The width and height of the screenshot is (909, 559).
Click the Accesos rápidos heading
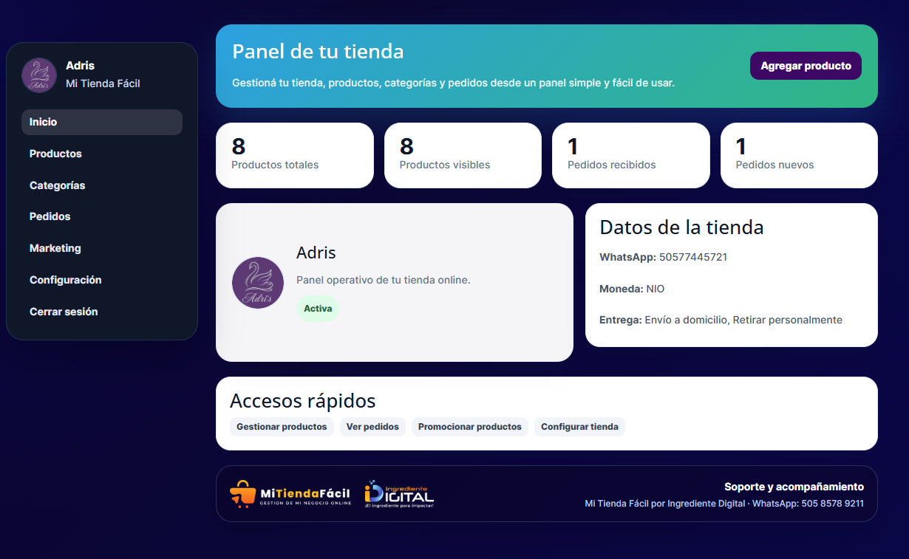pyautogui.click(x=303, y=400)
